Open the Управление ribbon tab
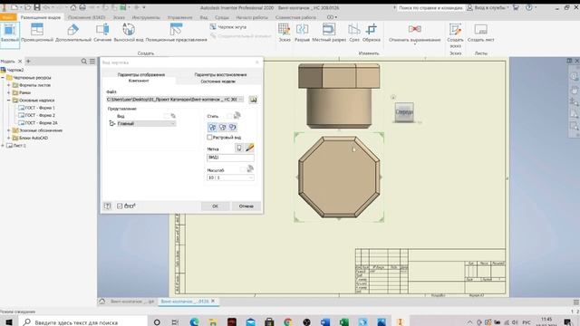The width and height of the screenshot is (580, 326). click(x=179, y=17)
